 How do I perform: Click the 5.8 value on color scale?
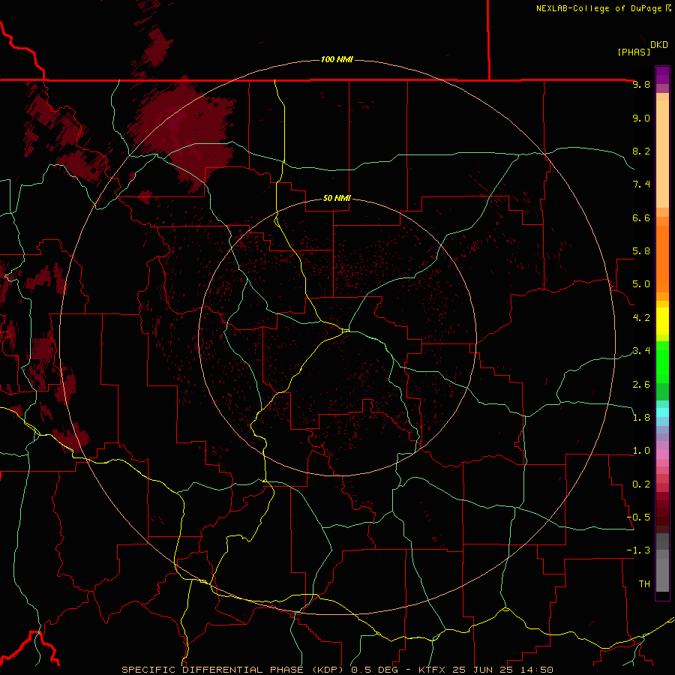tap(641, 251)
